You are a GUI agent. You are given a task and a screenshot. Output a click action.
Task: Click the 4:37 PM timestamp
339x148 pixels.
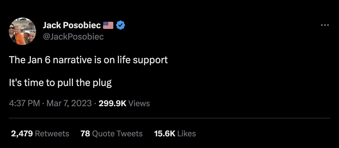24,103
